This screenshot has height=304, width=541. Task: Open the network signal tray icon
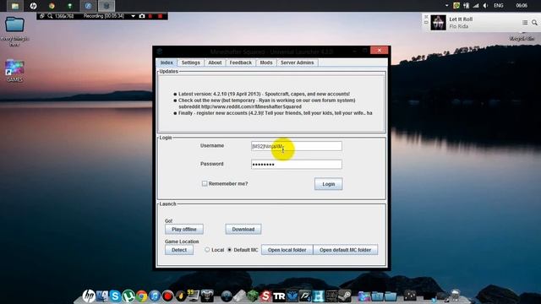pyautogui.click(x=476, y=6)
